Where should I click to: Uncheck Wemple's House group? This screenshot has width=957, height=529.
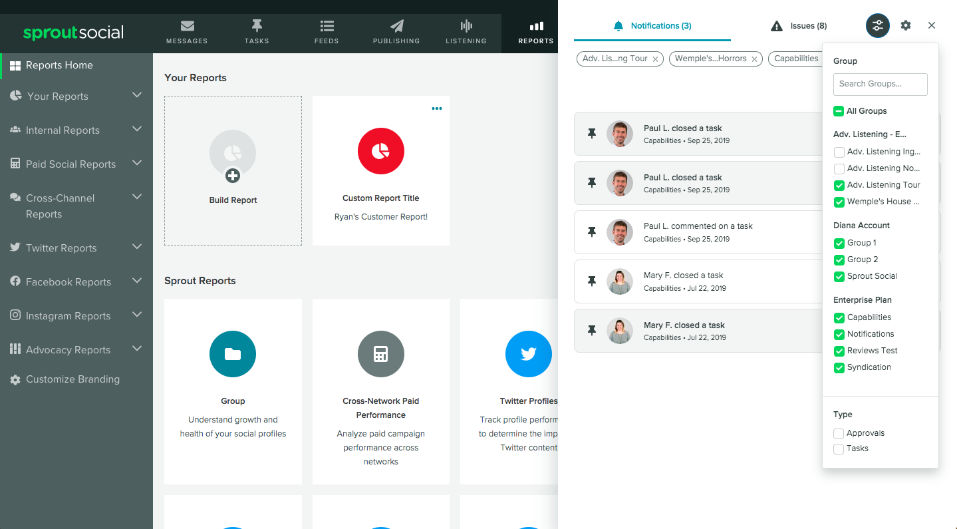839,202
